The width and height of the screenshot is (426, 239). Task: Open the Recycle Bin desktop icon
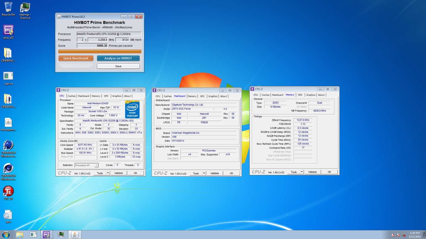[8, 9]
